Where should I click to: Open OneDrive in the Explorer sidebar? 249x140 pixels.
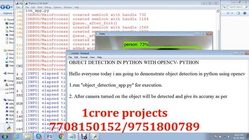[x=10, y=35]
